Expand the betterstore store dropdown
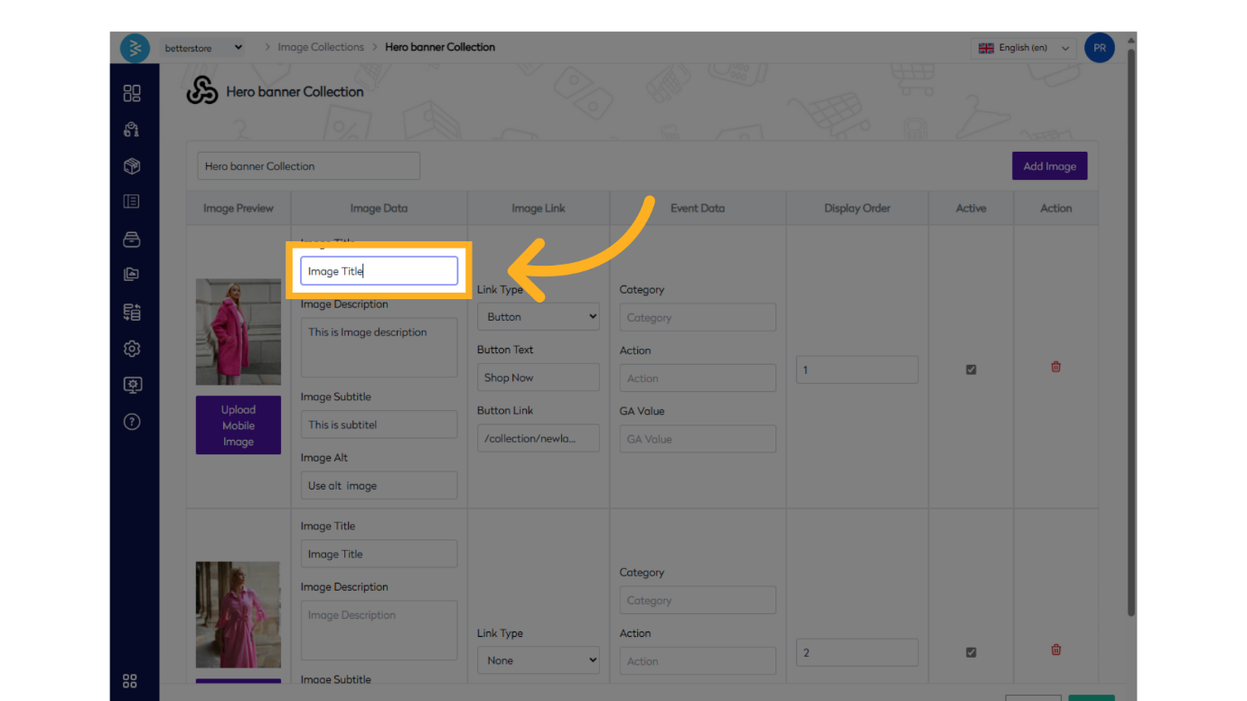Screen dimensions: 1247x701 click(x=203, y=48)
